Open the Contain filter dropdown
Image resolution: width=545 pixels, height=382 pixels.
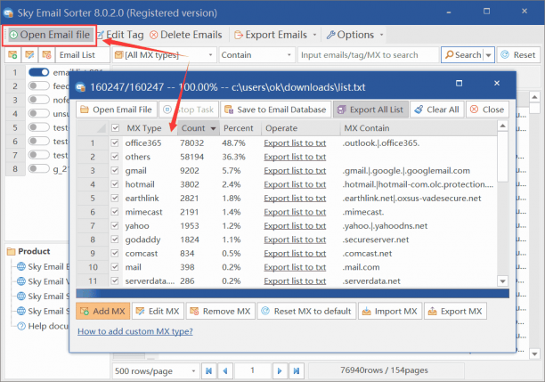[256, 55]
